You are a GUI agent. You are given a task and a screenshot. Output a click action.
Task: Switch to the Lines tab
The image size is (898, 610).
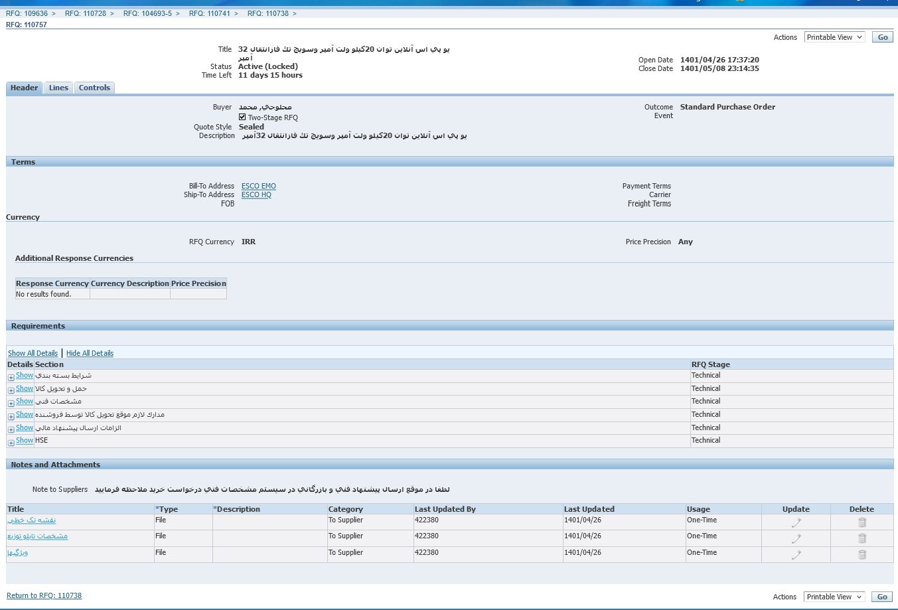coord(58,88)
